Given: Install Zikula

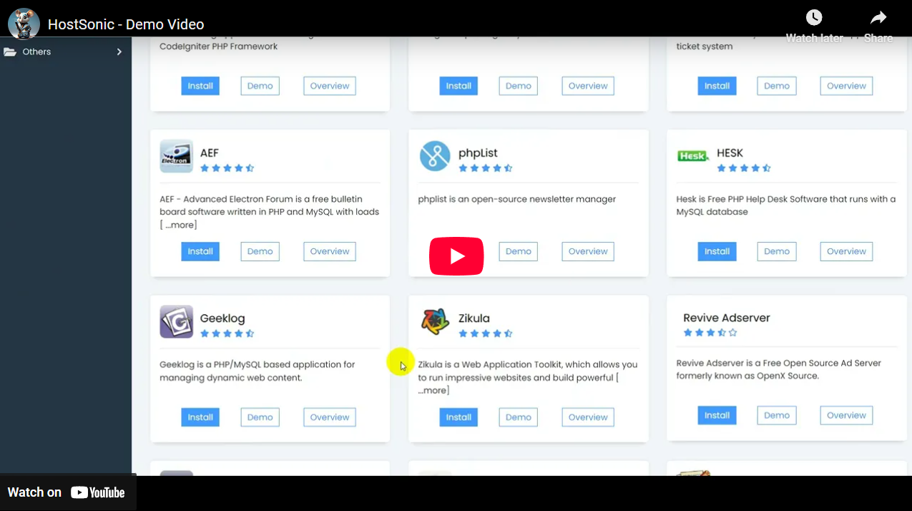Looking at the screenshot, I should [459, 417].
